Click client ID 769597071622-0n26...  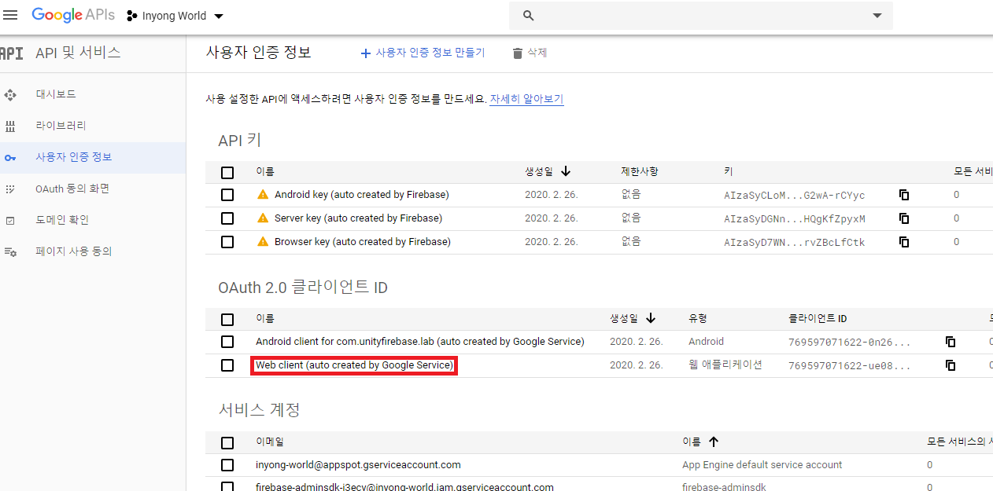pos(850,343)
